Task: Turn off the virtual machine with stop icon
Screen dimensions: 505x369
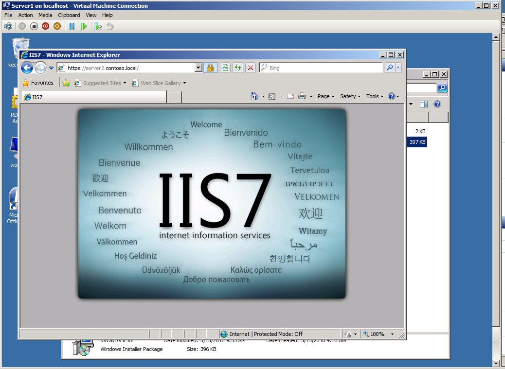Action: [34, 26]
